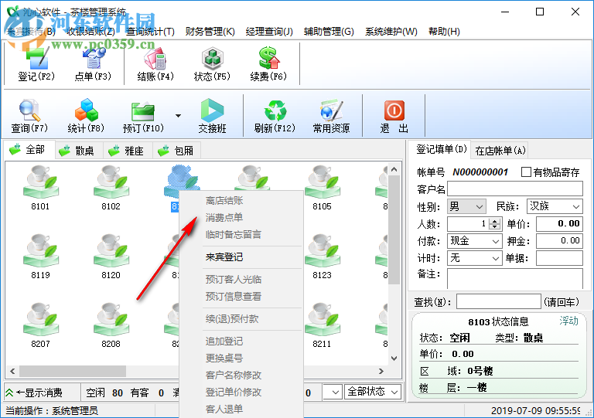Switch to the 全部 table tab
The height and width of the screenshot is (418, 594).
(29, 150)
